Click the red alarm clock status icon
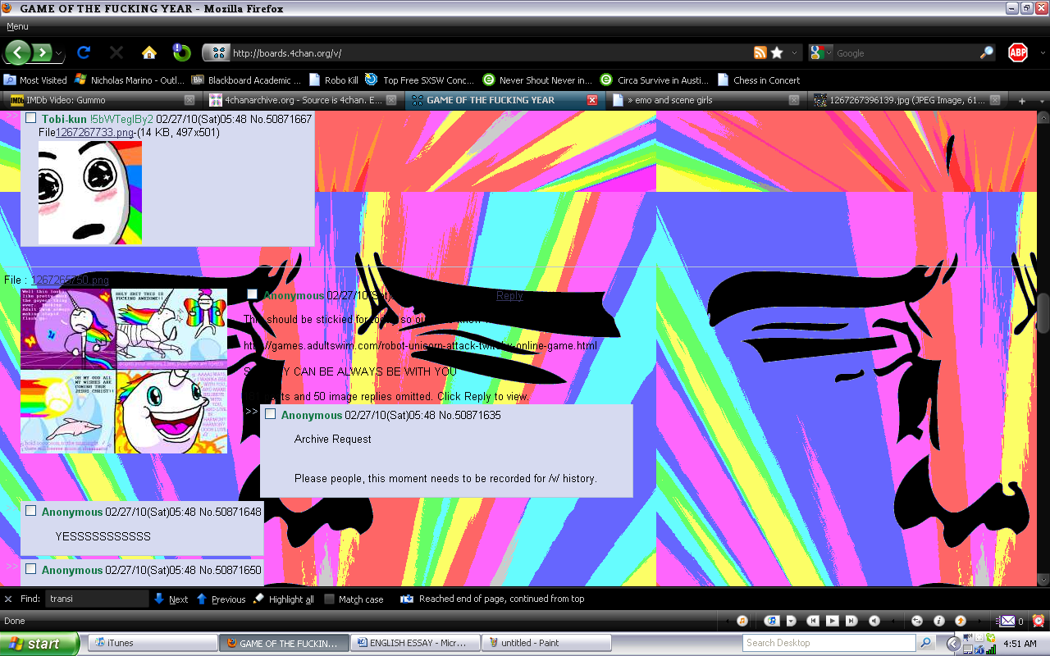 1038,621
